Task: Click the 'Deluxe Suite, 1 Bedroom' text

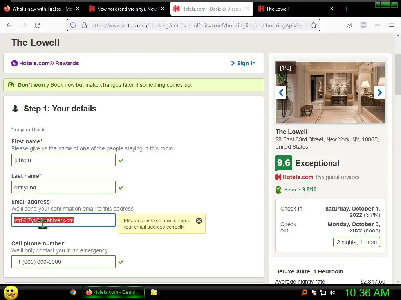Action: [x=309, y=271]
